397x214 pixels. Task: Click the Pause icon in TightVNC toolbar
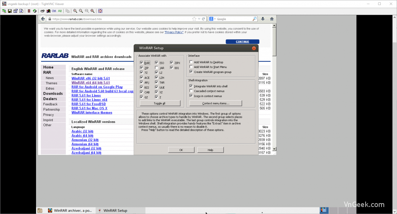pos(29,11)
